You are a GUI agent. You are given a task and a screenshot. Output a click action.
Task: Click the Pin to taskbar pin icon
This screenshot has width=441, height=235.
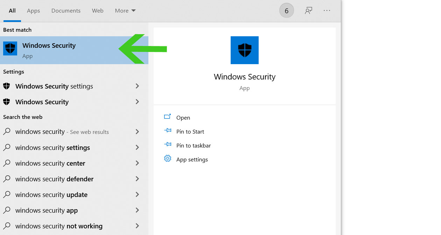click(168, 145)
